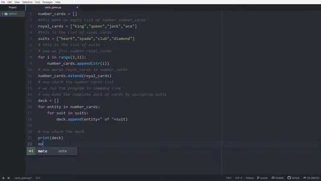Open the Selection menu

[28, 2]
